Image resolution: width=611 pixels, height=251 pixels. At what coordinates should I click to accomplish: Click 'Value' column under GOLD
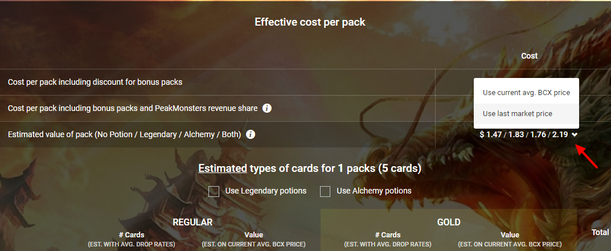coord(510,235)
